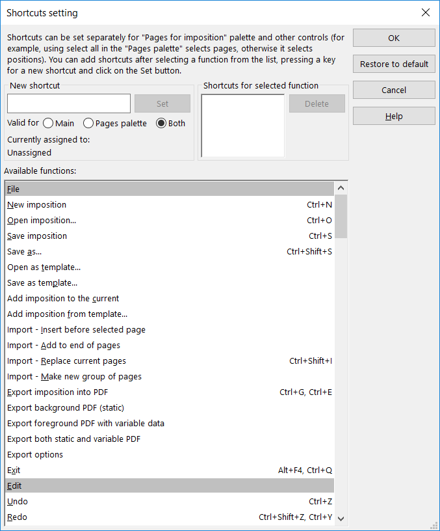Cancel the shortcuts dialog
The width and height of the screenshot is (440, 531).
394,90
